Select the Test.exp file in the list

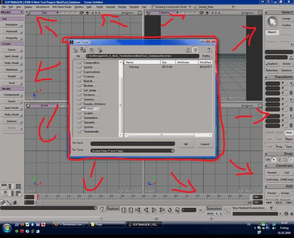134,67
